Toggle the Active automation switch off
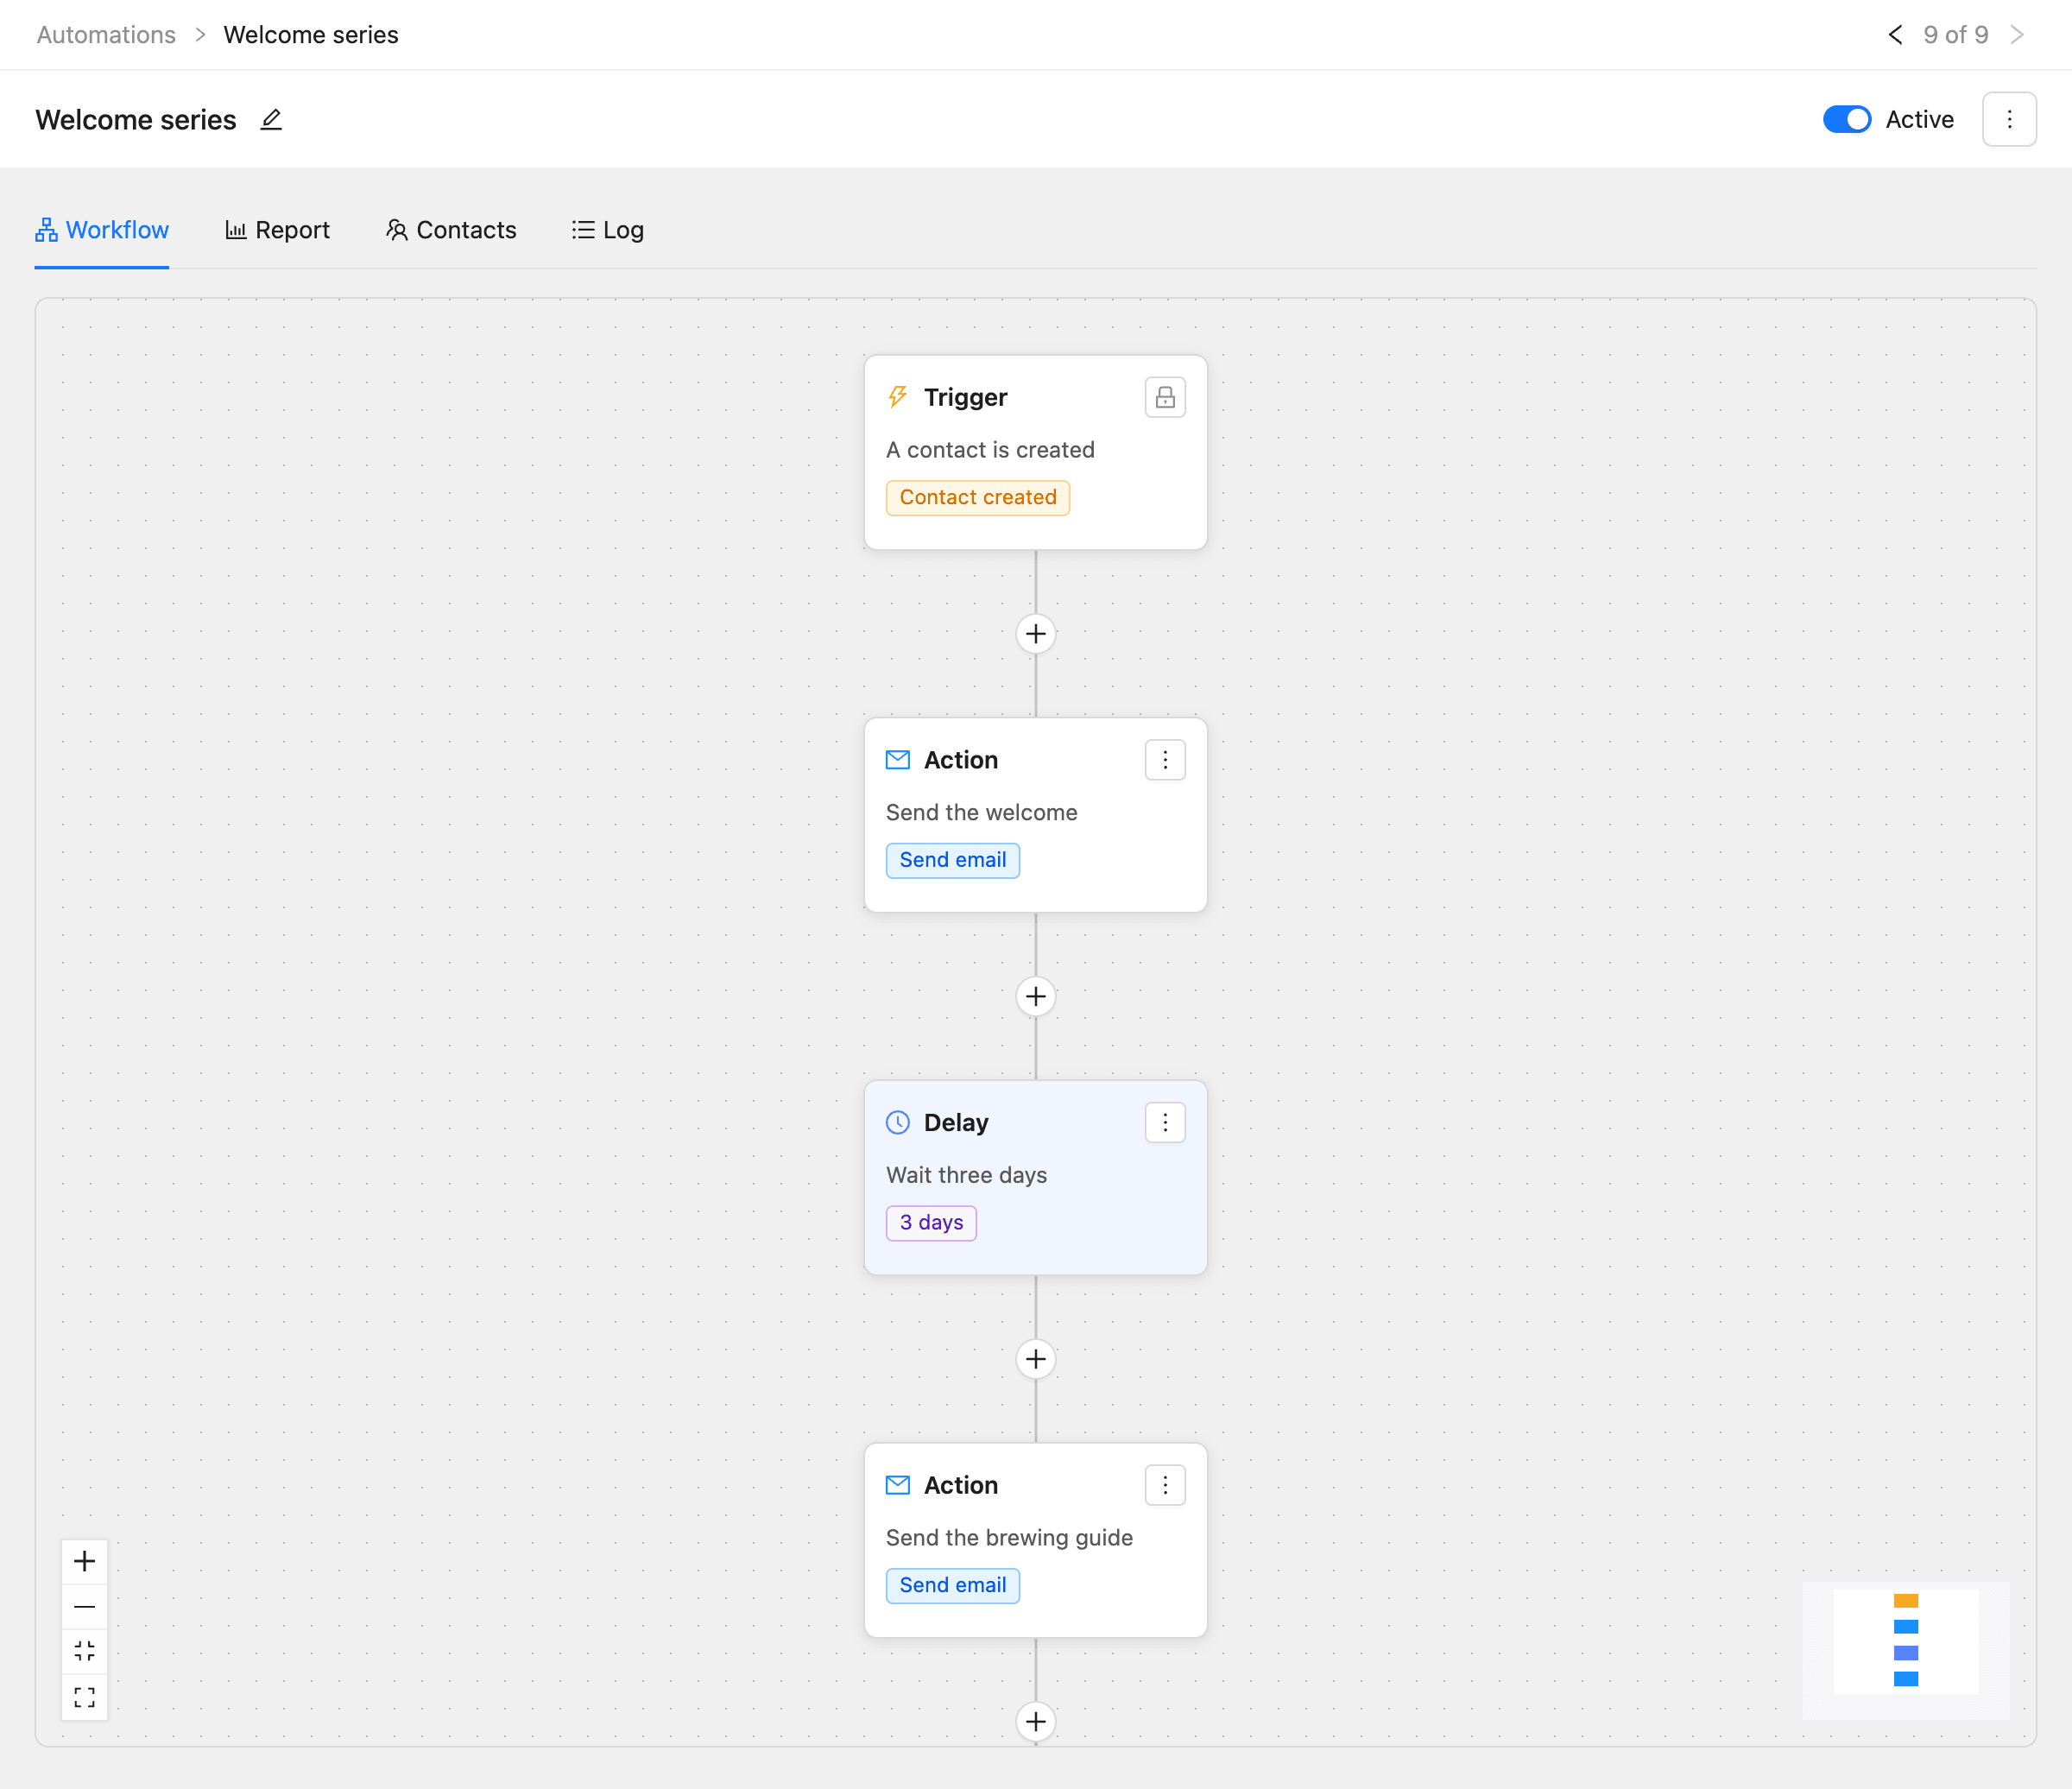The height and width of the screenshot is (1789, 2072). [1846, 120]
